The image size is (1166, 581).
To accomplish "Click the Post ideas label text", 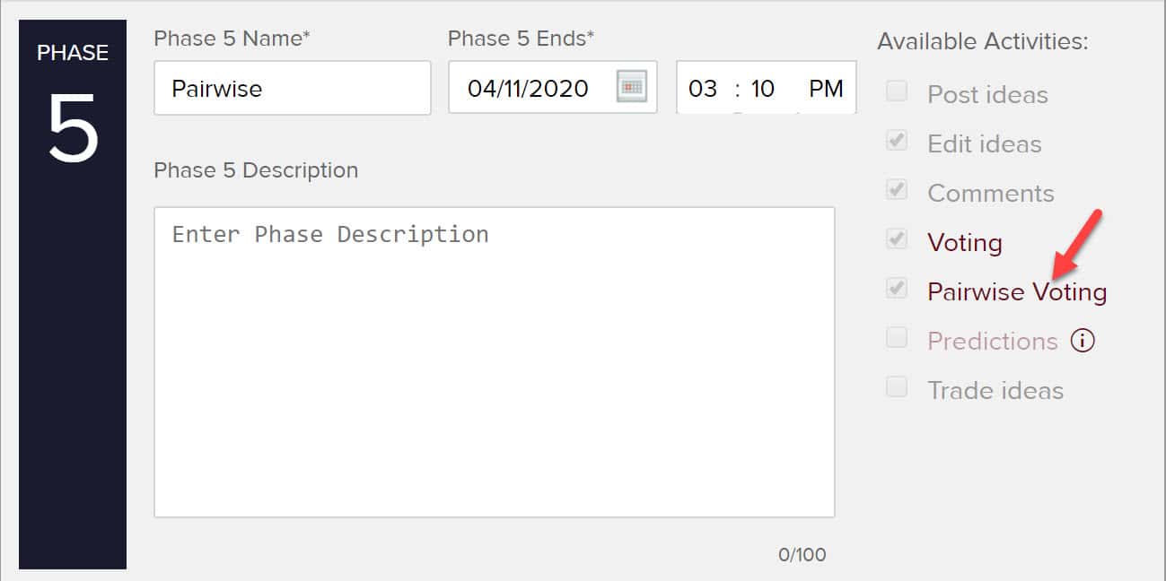I will click(x=987, y=95).
